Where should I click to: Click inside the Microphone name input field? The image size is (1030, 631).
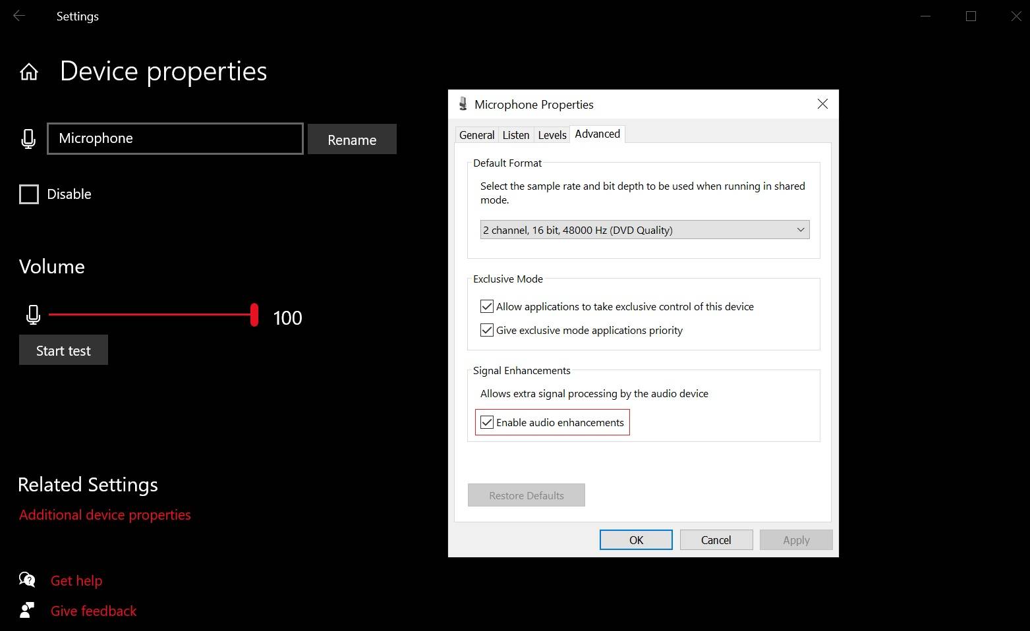point(175,138)
